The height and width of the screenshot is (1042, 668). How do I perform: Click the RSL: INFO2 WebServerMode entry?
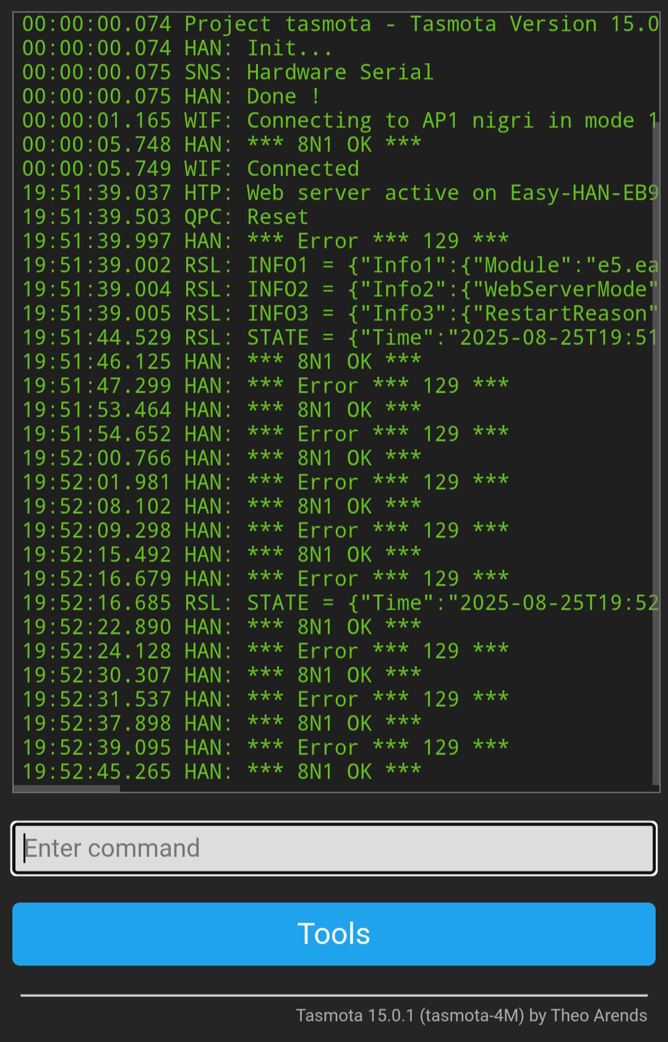[340, 289]
